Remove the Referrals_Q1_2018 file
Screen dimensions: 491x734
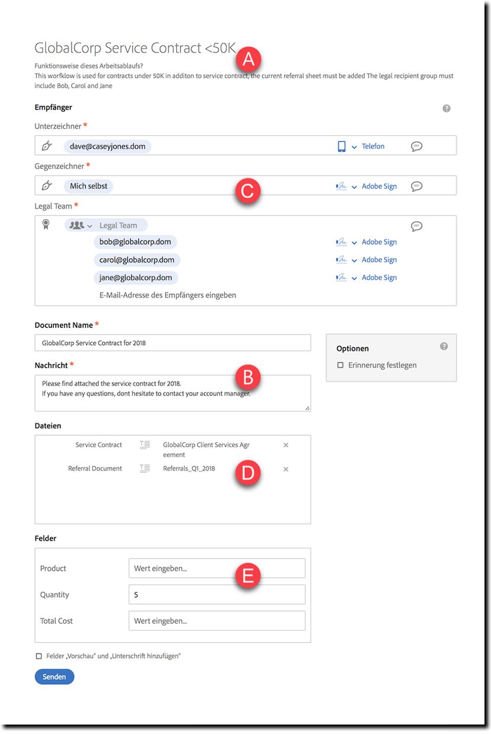pos(286,469)
